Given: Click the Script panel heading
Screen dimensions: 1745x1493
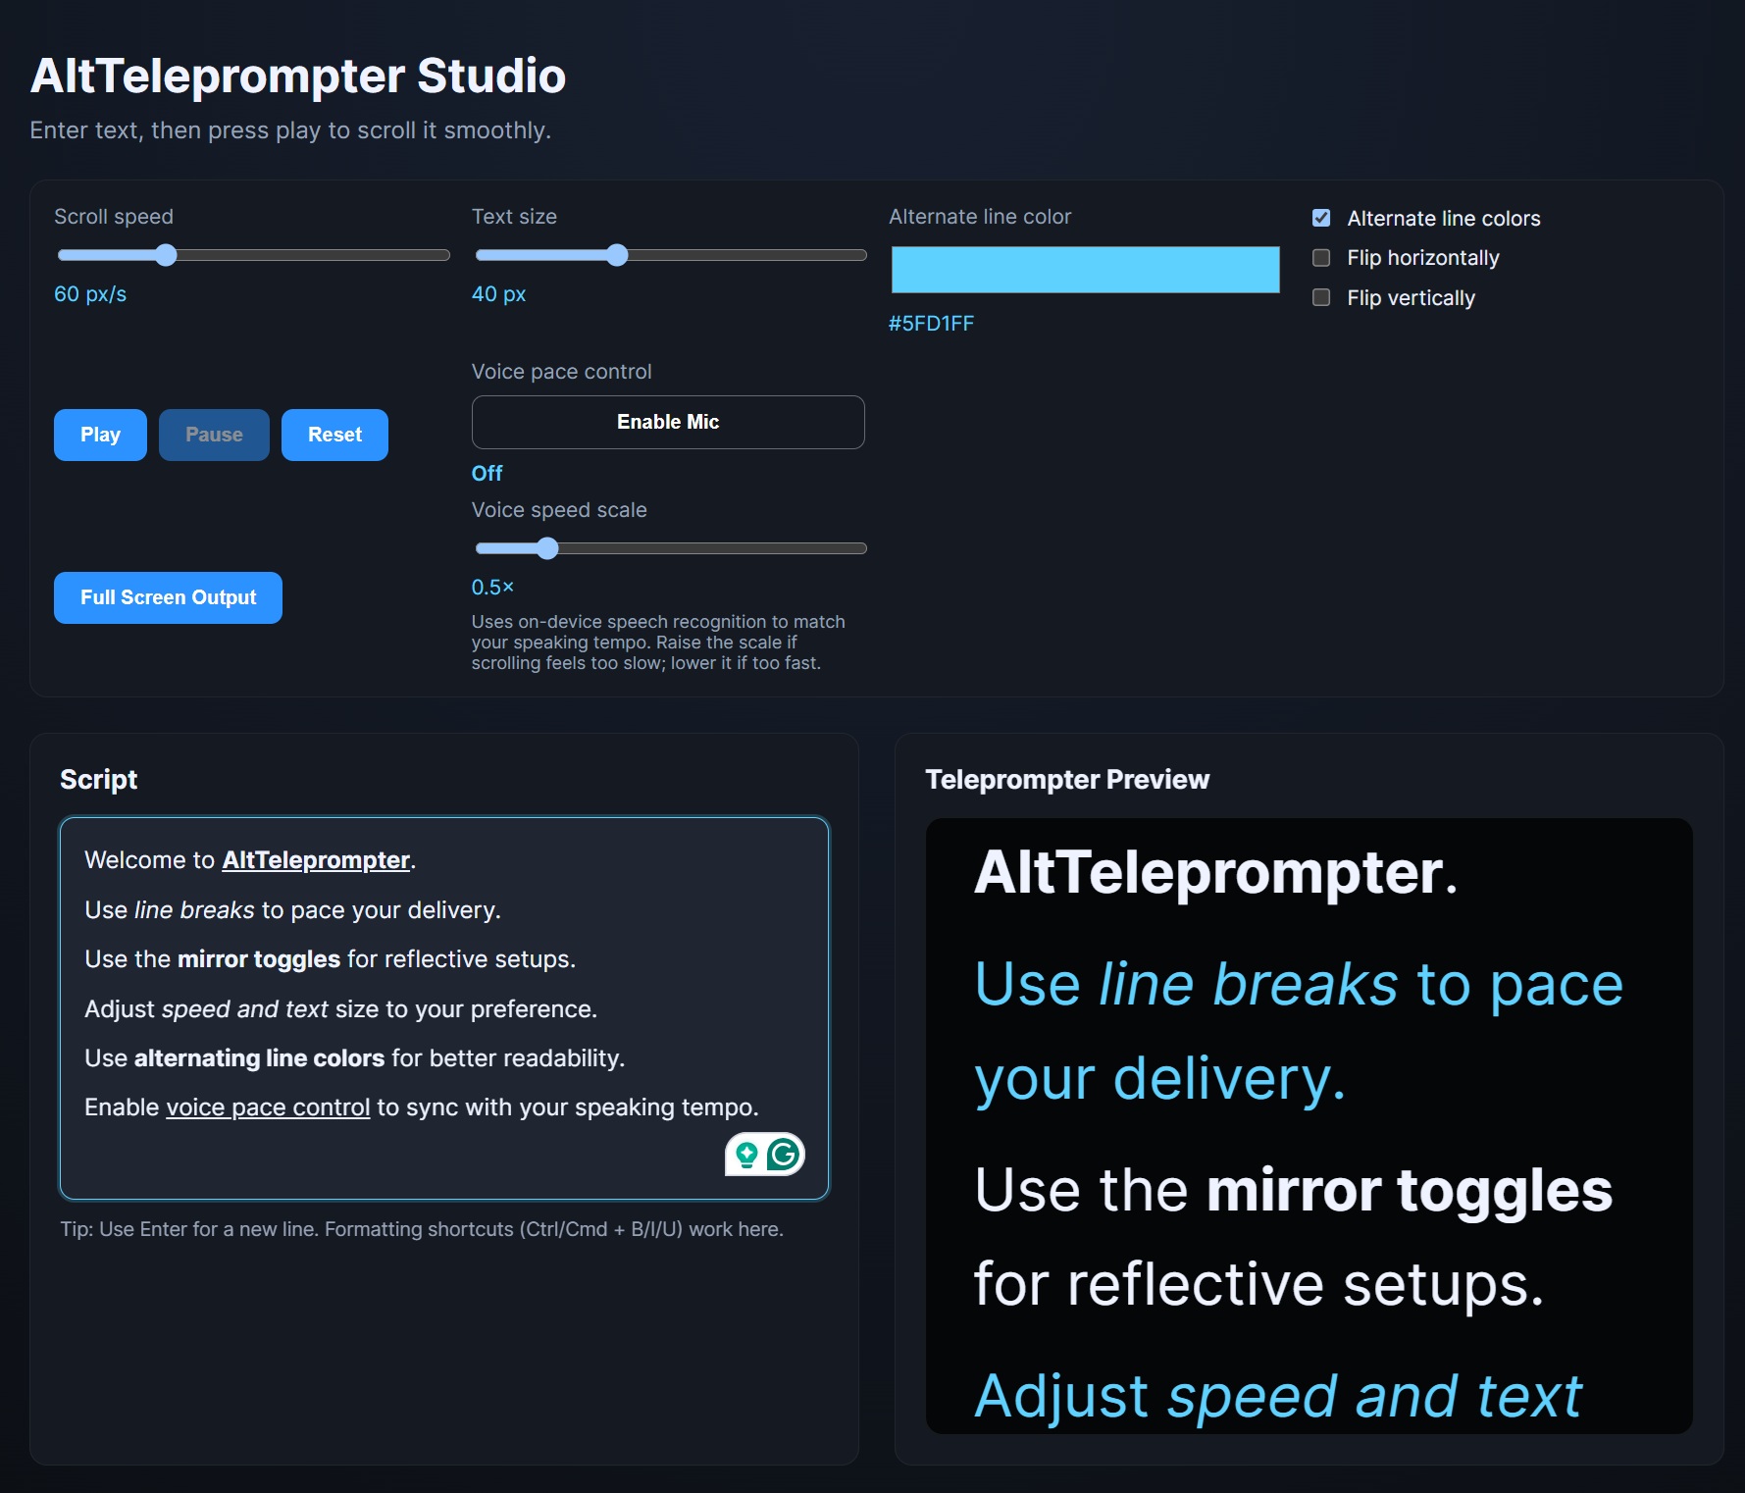Looking at the screenshot, I should pyautogui.click(x=99, y=780).
